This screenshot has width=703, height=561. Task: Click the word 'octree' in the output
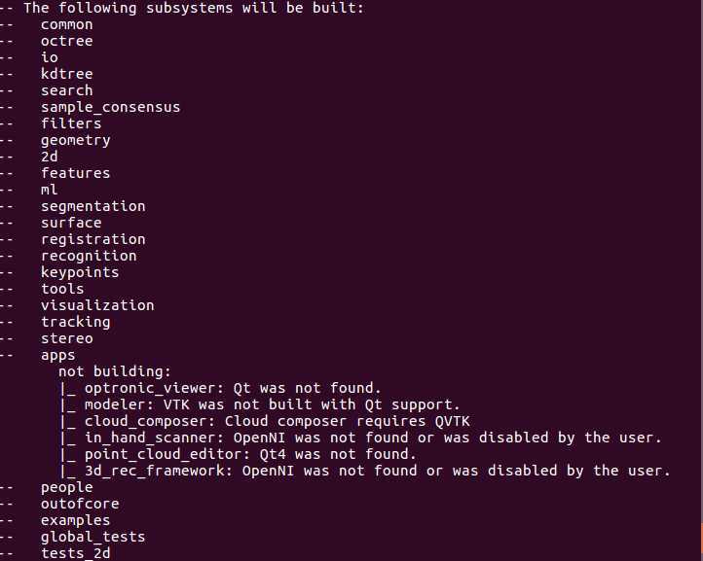point(66,41)
